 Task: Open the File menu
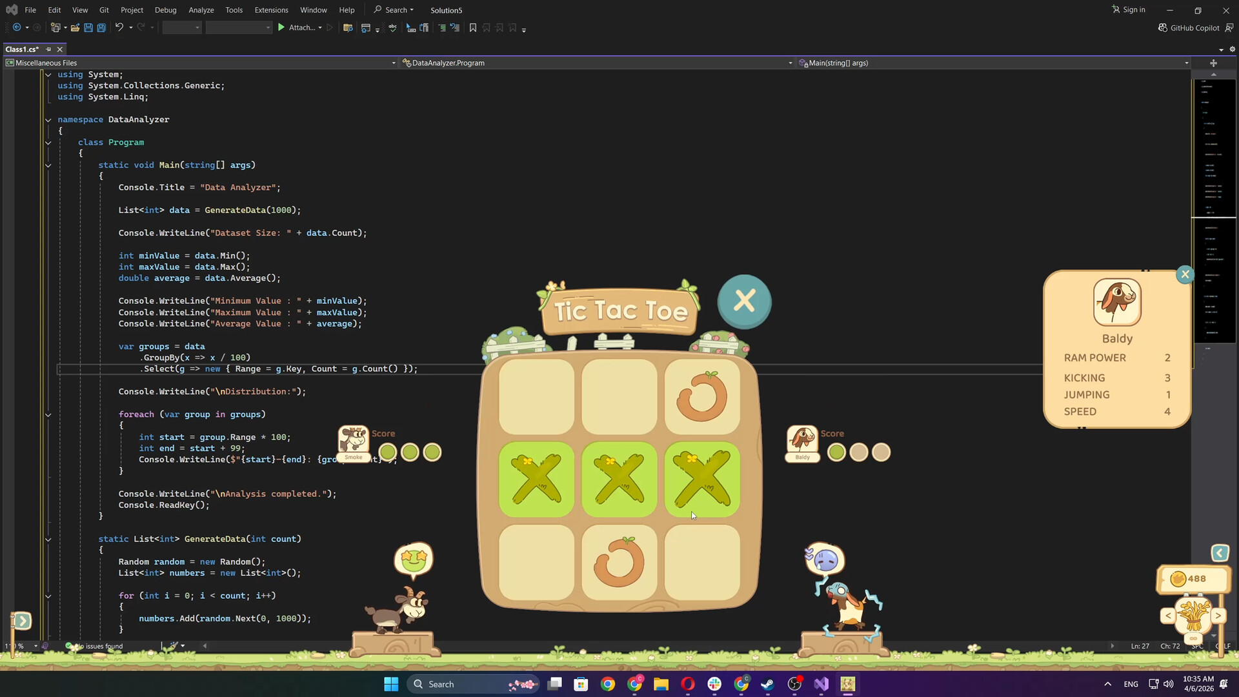30,10
